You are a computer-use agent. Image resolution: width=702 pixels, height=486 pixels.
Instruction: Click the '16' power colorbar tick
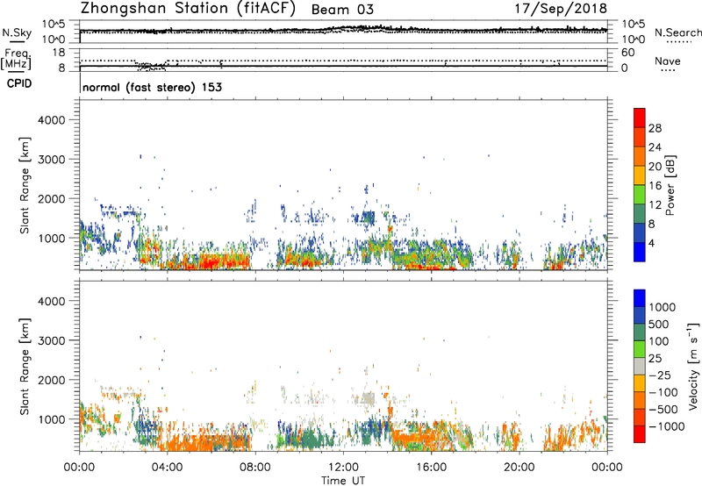[x=655, y=186]
